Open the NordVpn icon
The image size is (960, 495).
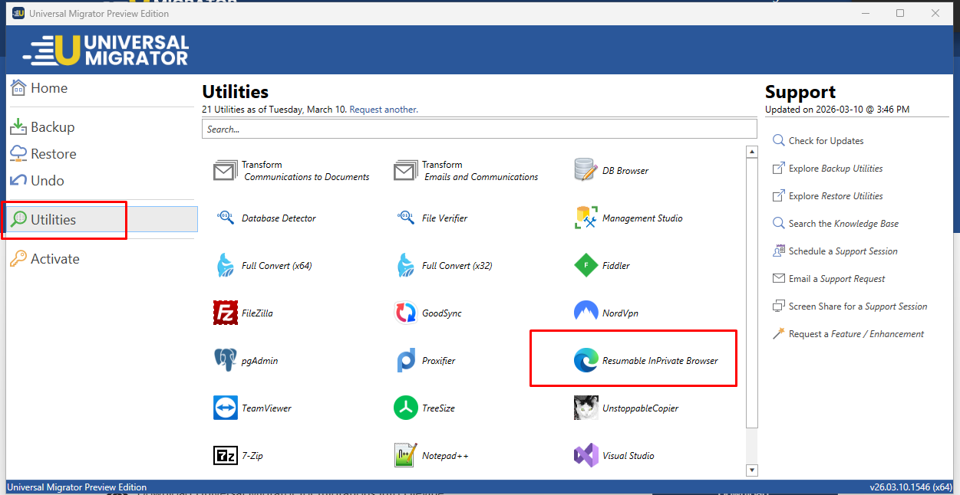(x=586, y=313)
